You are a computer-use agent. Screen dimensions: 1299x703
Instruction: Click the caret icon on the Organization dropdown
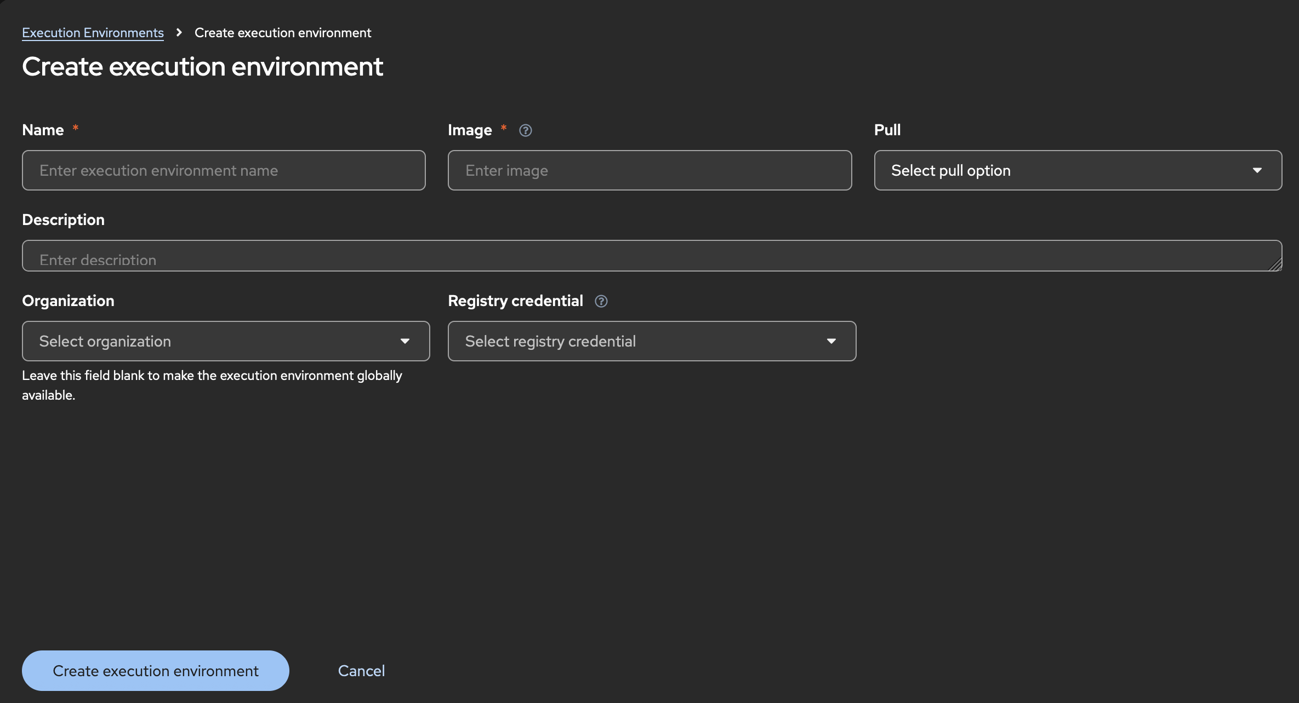tap(405, 341)
